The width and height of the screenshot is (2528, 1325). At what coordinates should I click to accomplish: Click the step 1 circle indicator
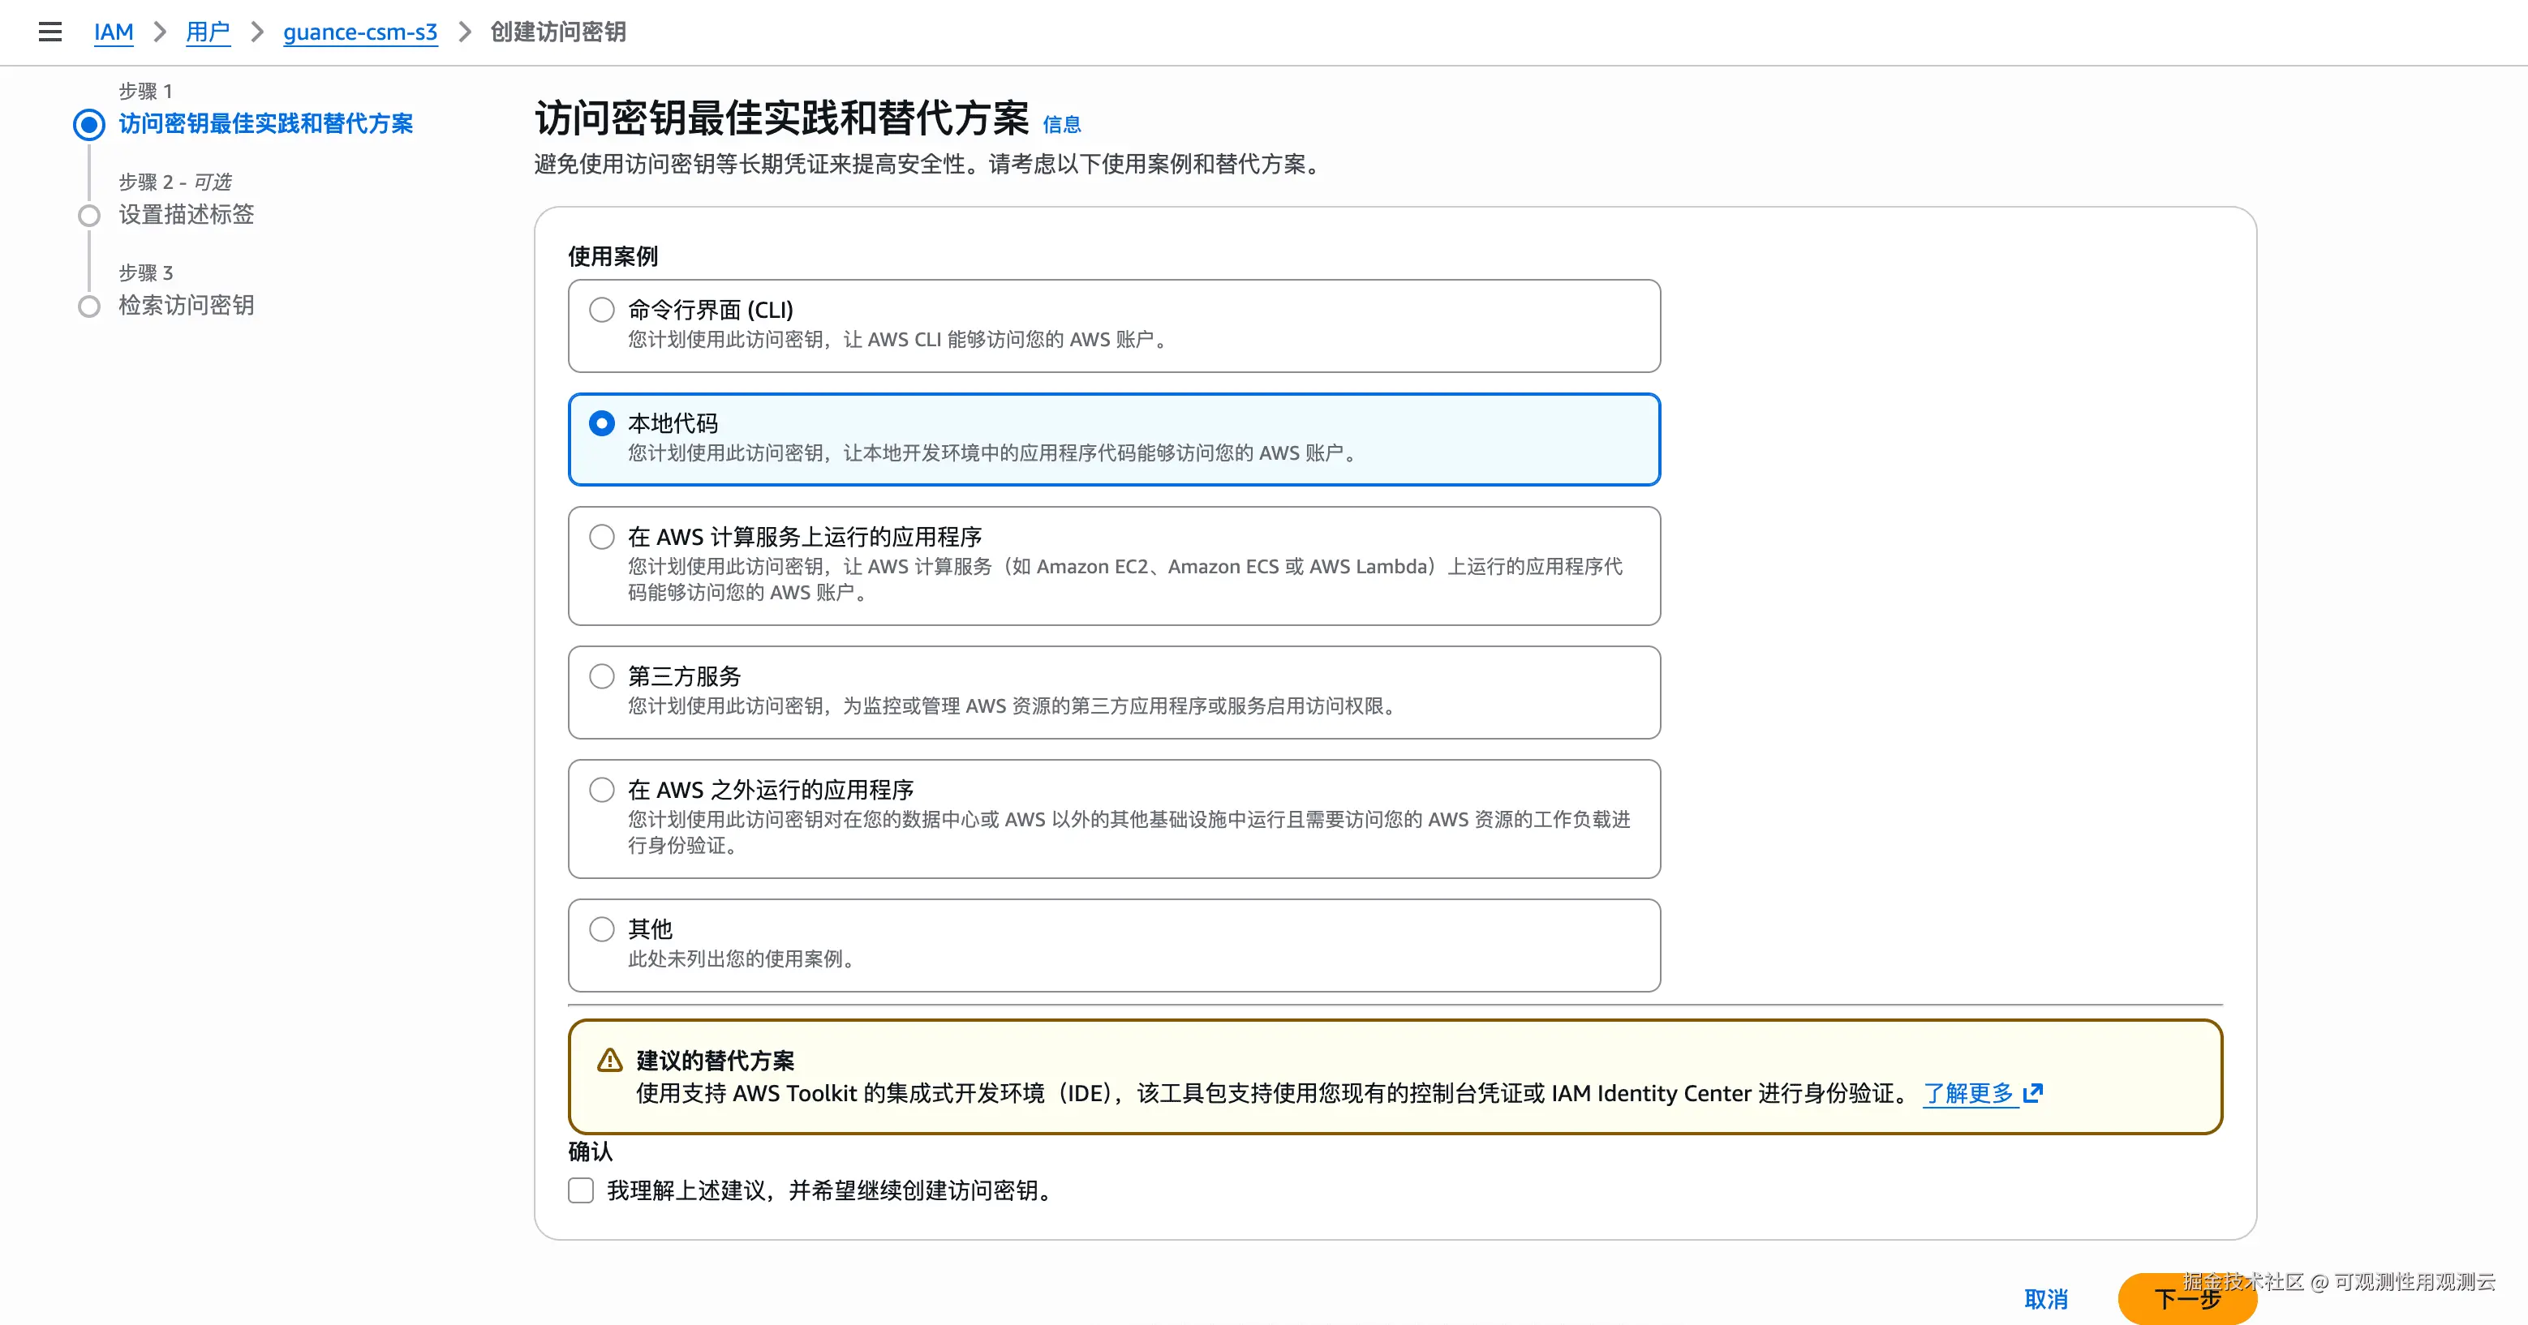[x=89, y=125]
